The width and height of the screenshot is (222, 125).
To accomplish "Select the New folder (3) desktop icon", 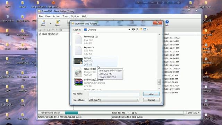I will pos(23,76).
